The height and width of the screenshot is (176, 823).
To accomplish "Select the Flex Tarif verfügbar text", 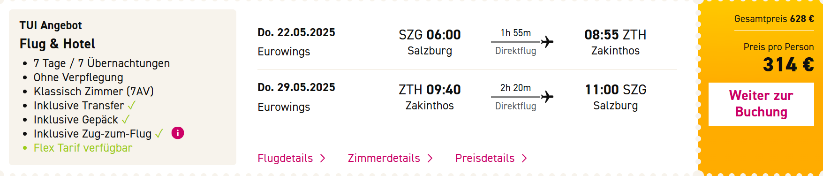I will pos(83,148).
